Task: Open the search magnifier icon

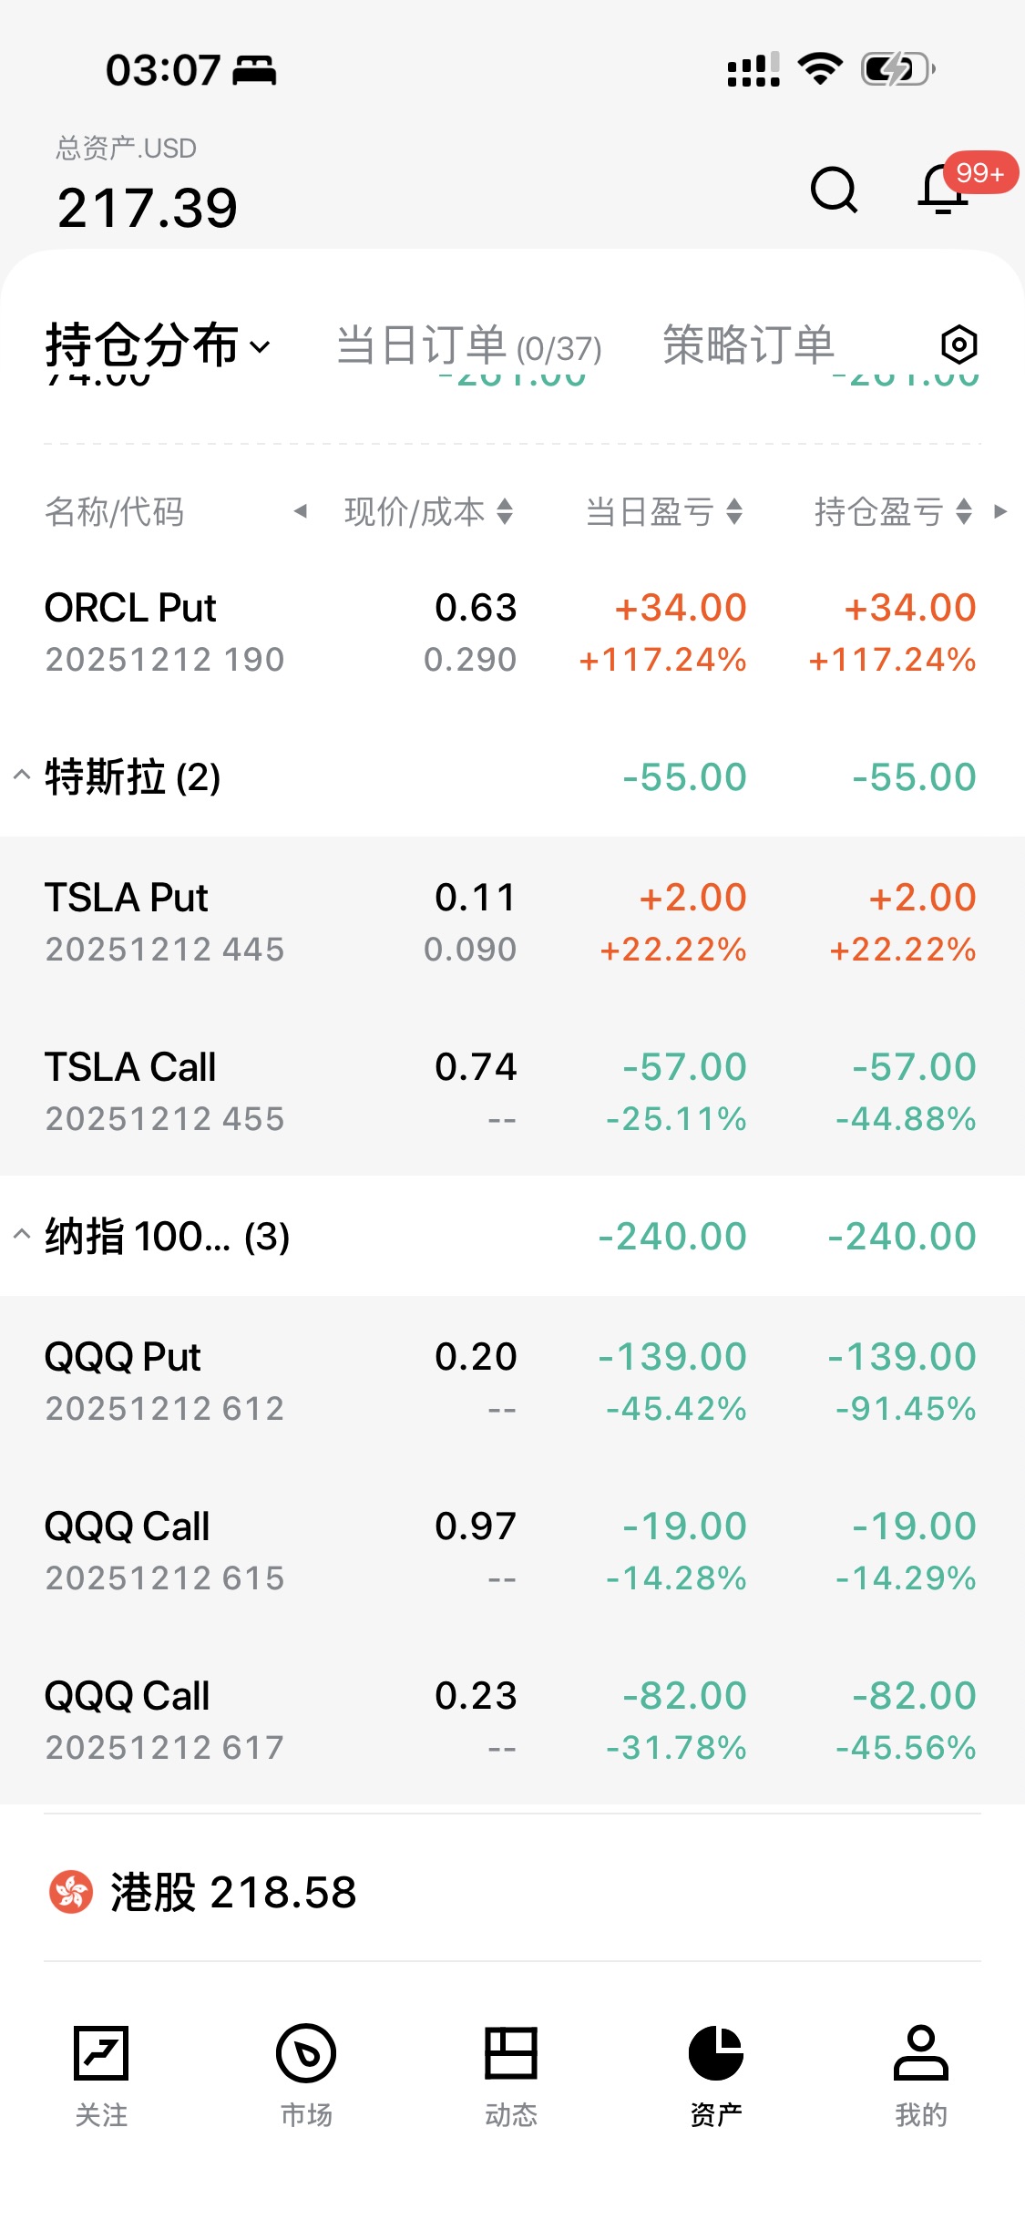Action: (834, 190)
